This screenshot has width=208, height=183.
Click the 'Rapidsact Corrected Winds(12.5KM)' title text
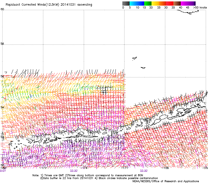[32, 5]
